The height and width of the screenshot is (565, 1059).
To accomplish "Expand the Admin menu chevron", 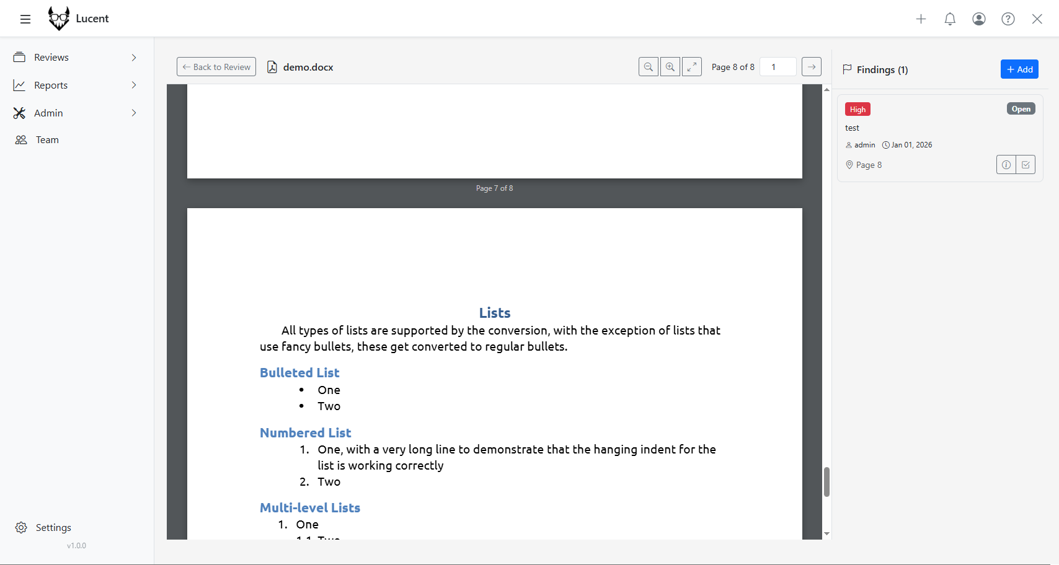I will pyautogui.click(x=134, y=113).
